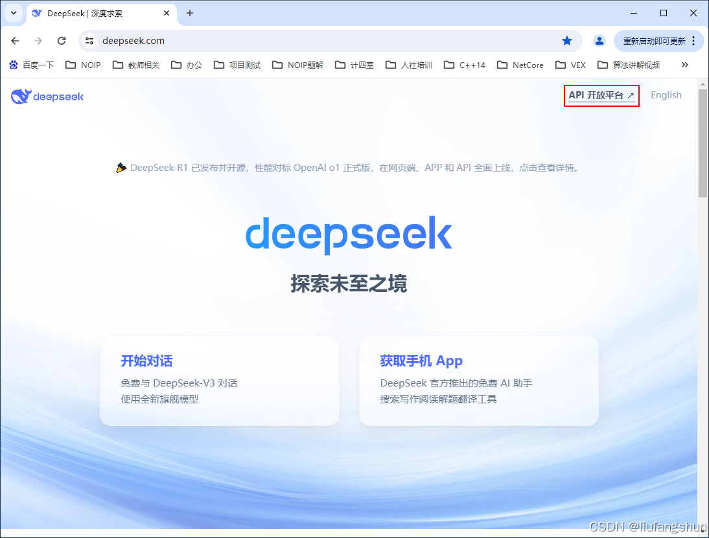Open the NOIP题解 bookmark folder

(298, 65)
